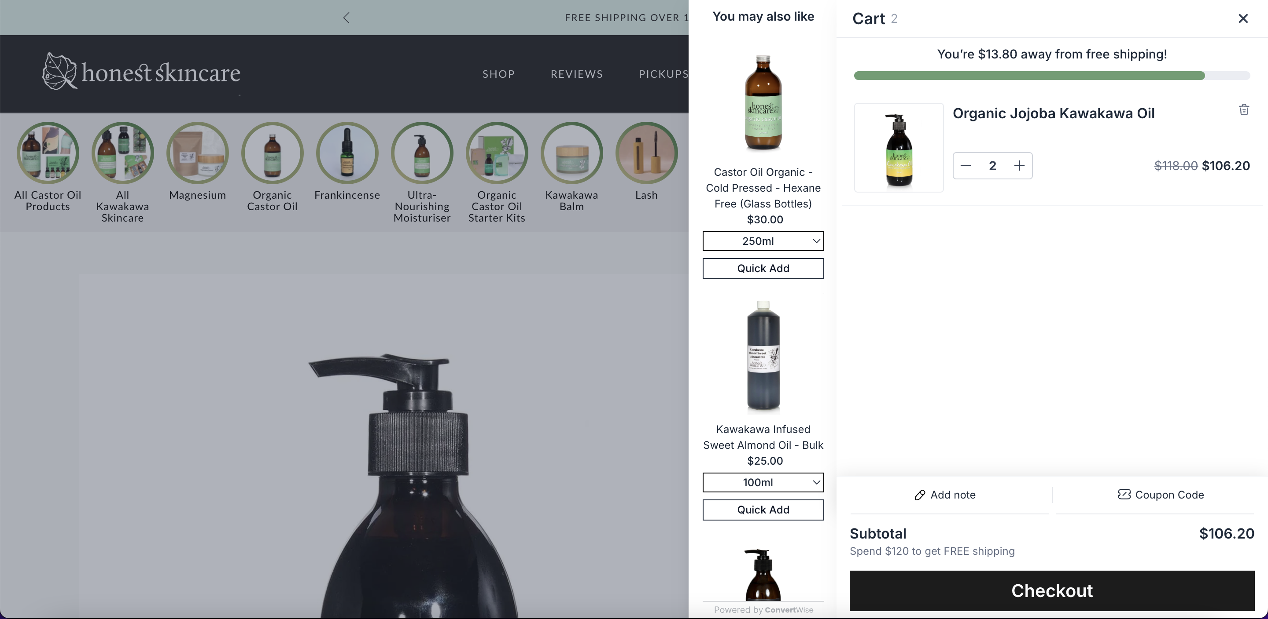
Task: Open the SHOP menu
Action: [x=498, y=74]
